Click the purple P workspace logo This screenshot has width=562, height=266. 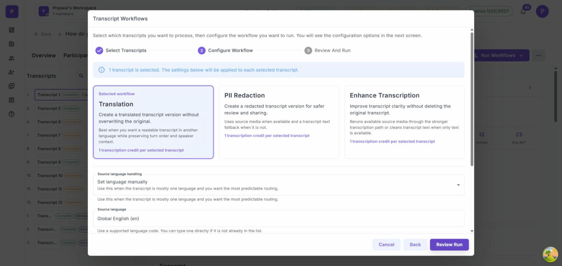click(x=12, y=11)
